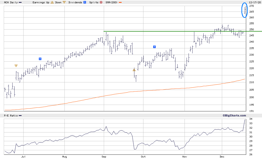Click the Jul label on time axis
This screenshot has height=159, width=262.
click(x=23, y=157)
